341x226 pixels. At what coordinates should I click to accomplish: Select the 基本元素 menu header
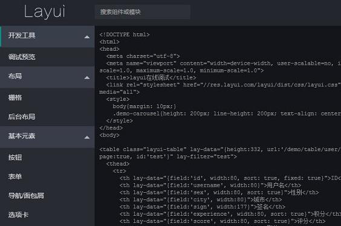(x=47, y=137)
